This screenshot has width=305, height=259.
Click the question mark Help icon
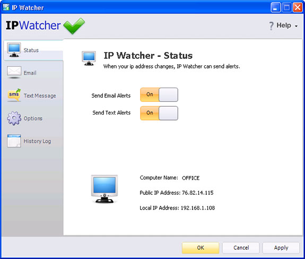click(271, 25)
